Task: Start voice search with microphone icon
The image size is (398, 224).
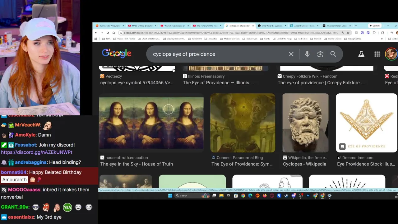Action: pyautogui.click(x=307, y=54)
